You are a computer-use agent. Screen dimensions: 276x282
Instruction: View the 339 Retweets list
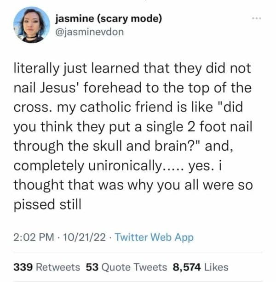(x=46, y=267)
